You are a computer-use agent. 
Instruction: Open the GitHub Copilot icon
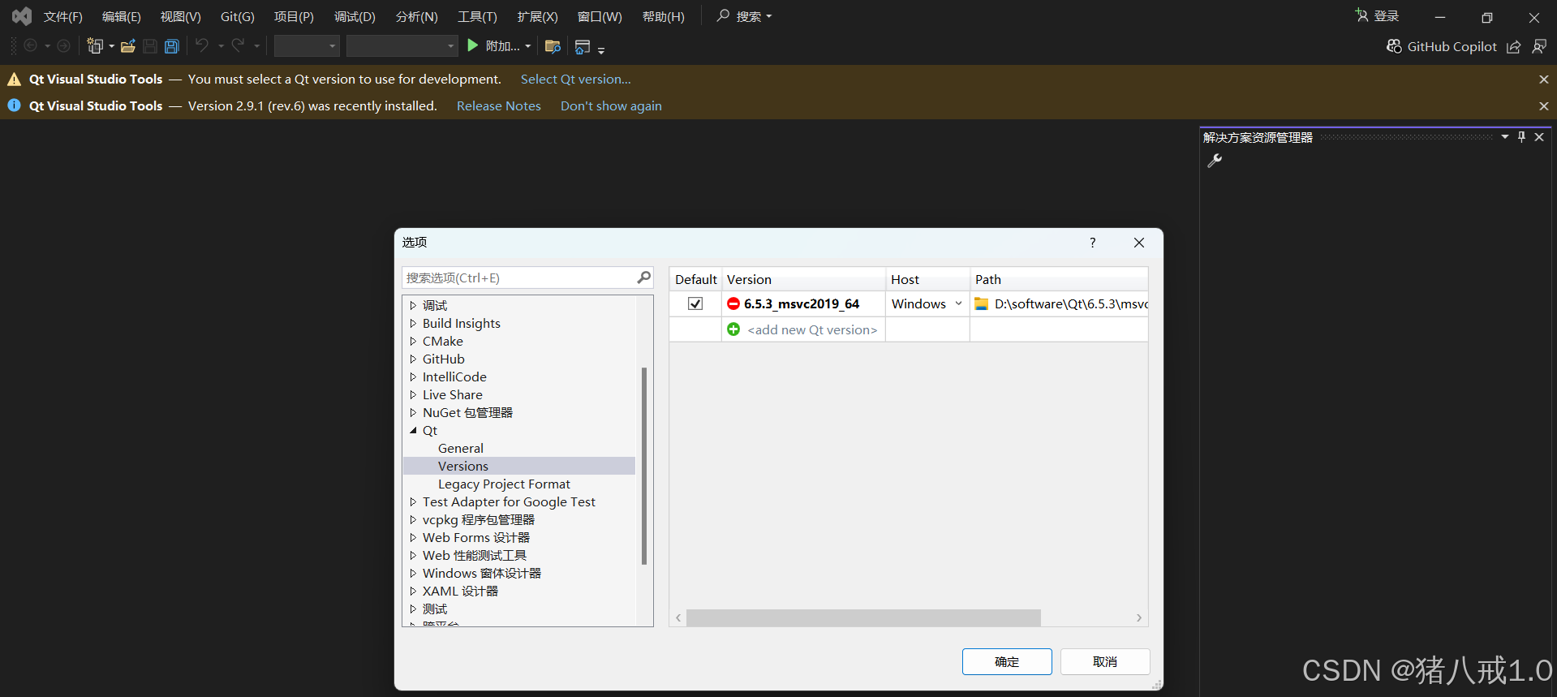[x=1394, y=46]
